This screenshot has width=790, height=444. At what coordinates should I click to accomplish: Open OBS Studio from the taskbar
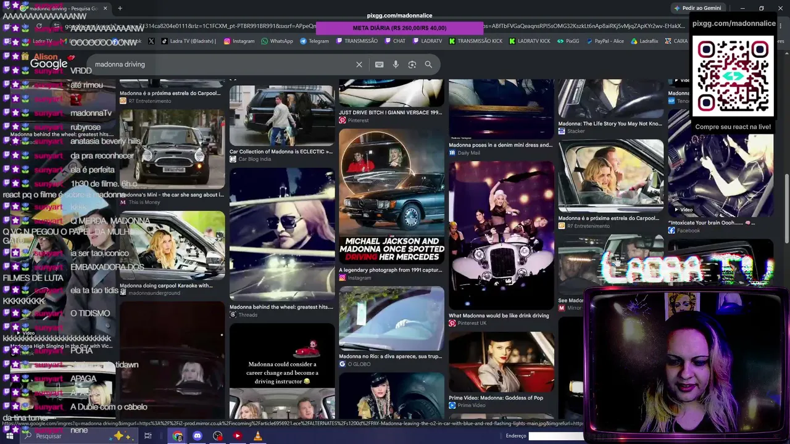coord(218,436)
